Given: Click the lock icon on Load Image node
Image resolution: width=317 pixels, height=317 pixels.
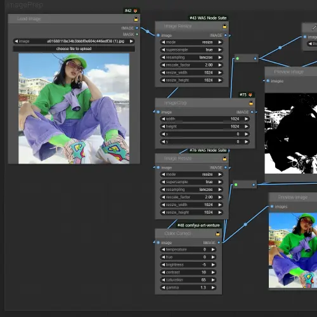Looking at the screenshot, I should point(136,19).
